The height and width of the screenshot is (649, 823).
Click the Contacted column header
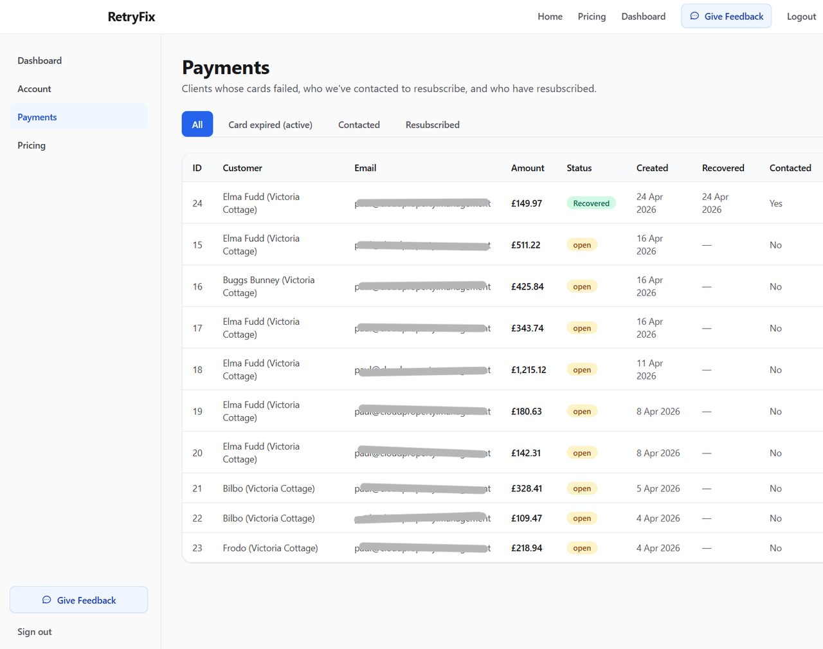790,168
